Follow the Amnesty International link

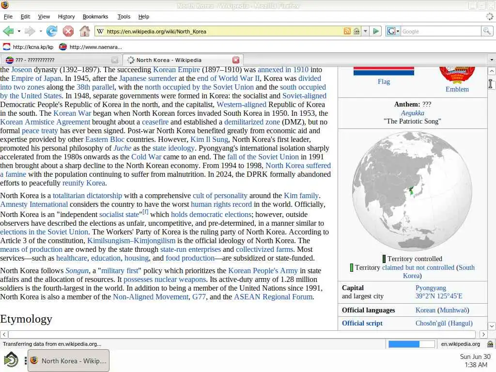click(x=34, y=204)
